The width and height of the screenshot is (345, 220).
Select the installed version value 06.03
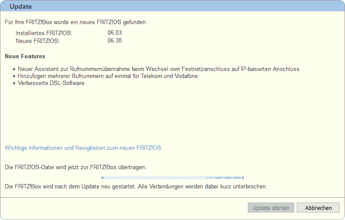click(115, 32)
